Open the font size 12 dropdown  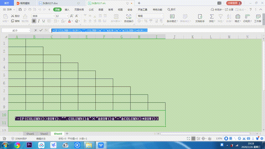click(x=67, y=16)
